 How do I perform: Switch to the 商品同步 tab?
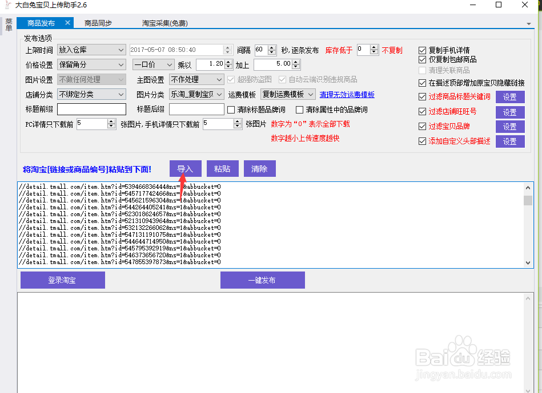pos(98,23)
